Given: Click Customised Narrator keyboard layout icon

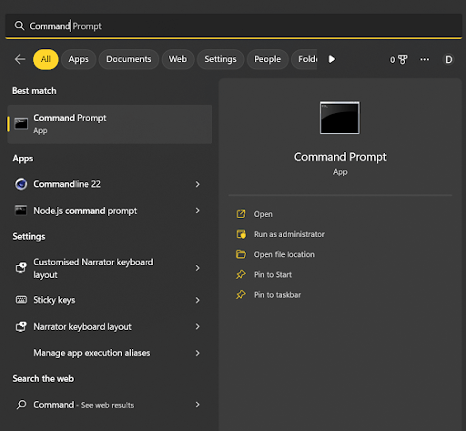Looking at the screenshot, I should point(21,268).
